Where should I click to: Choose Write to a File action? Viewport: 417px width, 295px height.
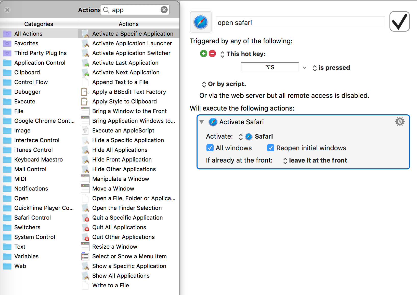[129, 285]
